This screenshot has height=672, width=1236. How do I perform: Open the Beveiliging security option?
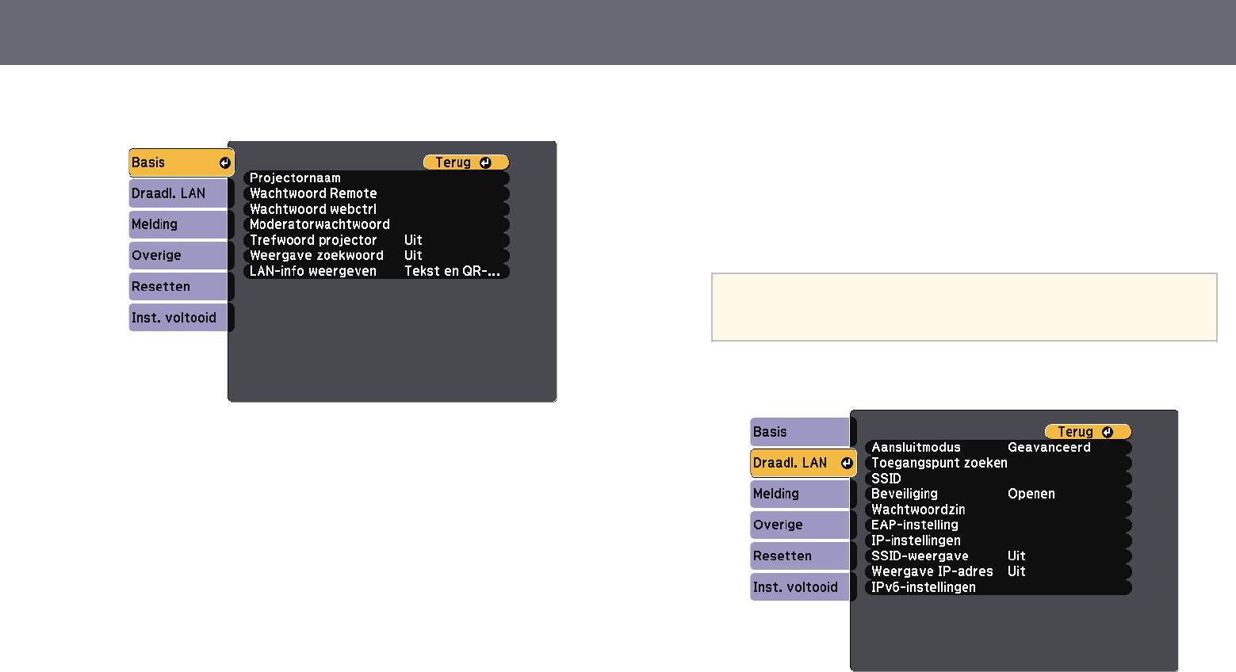[997, 494]
